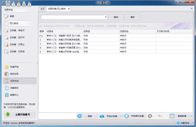Click order number 4 row header
Viewport: 196px width, 127px height.
click(x=42, y=48)
